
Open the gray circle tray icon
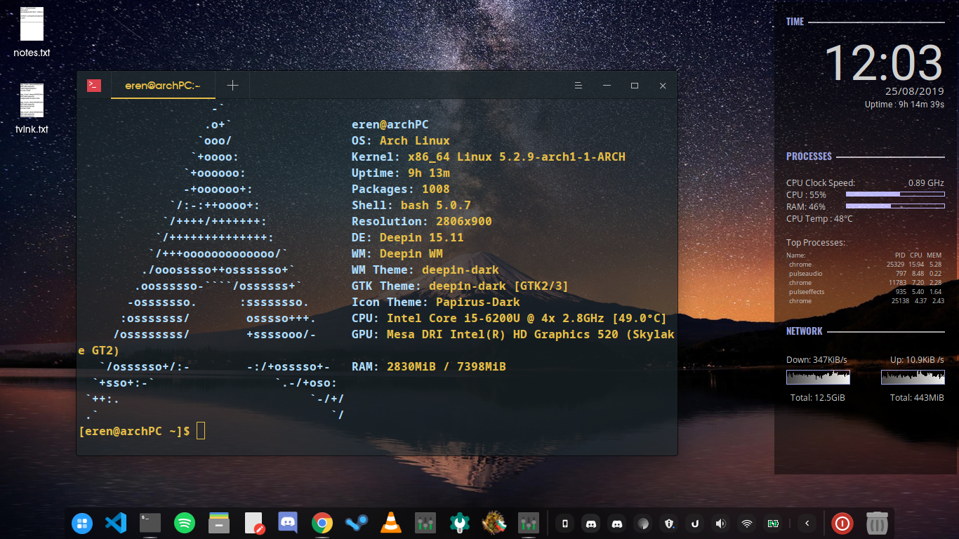pos(642,523)
